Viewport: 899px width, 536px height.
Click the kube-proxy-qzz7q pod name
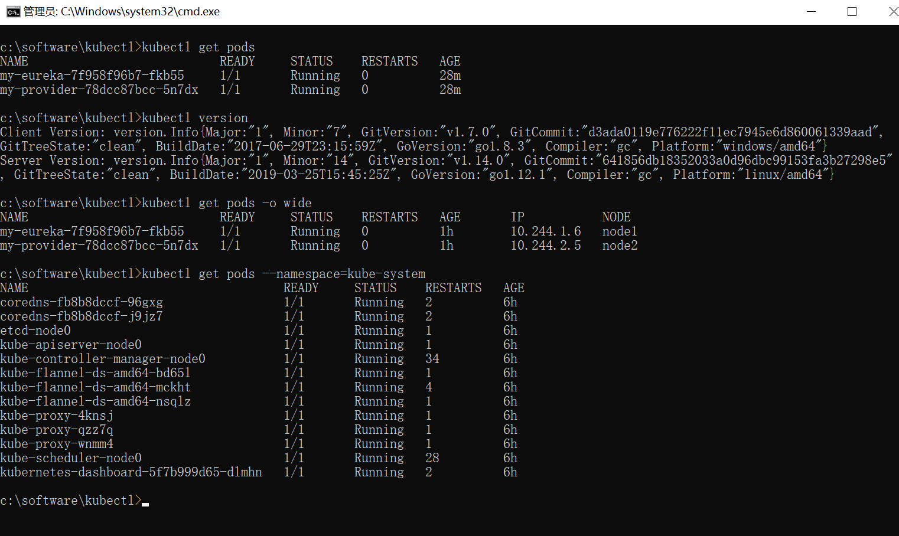(x=57, y=430)
